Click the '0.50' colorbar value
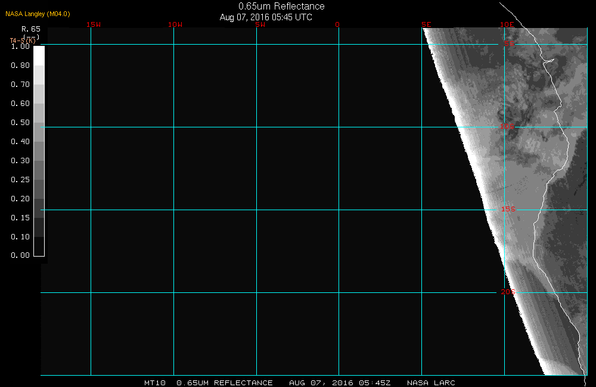Screen dimensions: 596x387 pyautogui.click(x=20, y=122)
